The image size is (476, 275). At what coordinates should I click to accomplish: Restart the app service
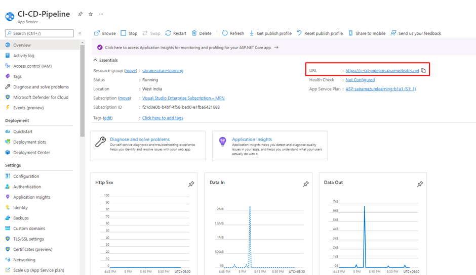pos(176,33)
